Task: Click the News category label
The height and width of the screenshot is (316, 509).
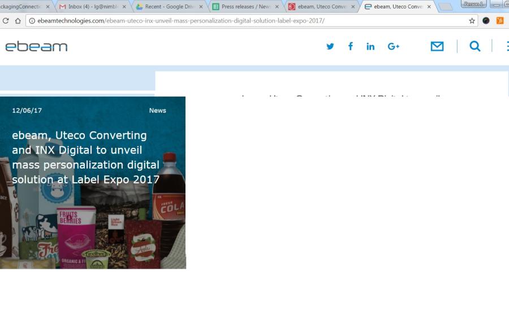Action: click(157, 111)
